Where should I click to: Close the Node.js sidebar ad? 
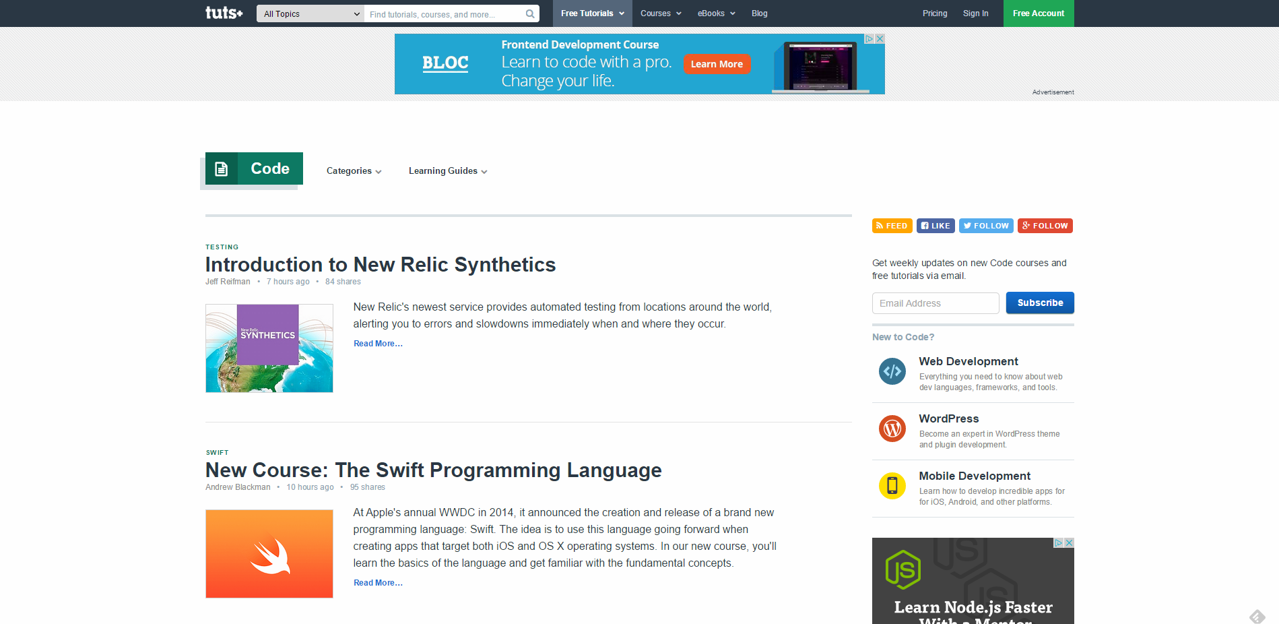(x=1069, y=543)
